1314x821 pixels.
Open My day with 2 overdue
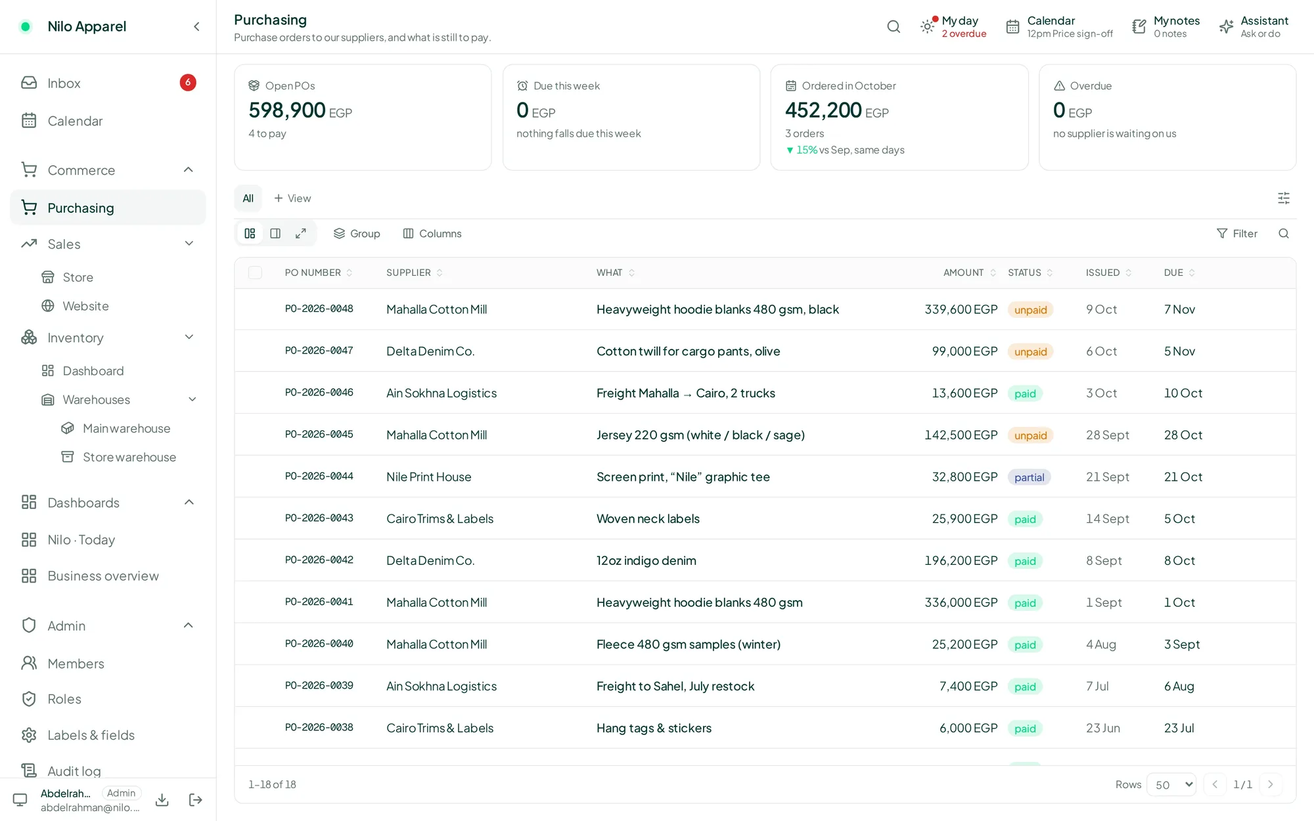953,26
